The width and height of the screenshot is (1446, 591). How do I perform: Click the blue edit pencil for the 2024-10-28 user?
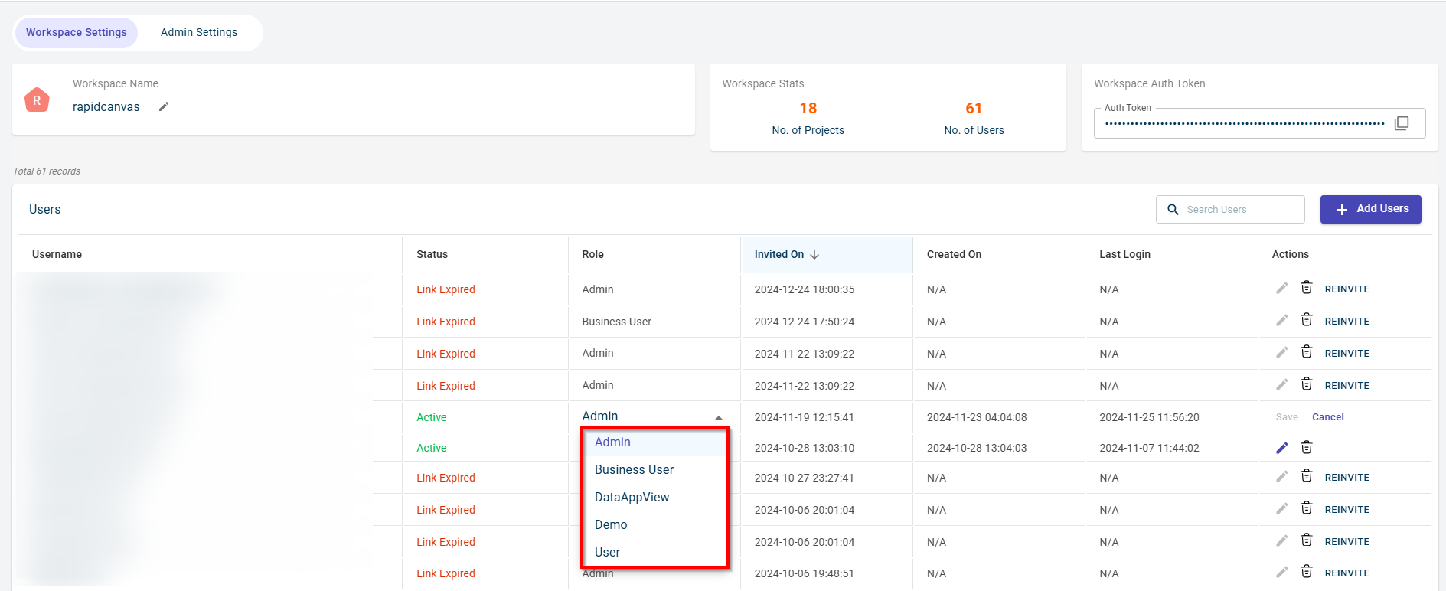[1281, 448]
